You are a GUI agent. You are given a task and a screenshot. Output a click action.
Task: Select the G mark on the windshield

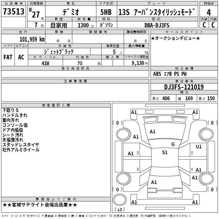point(173,144)
